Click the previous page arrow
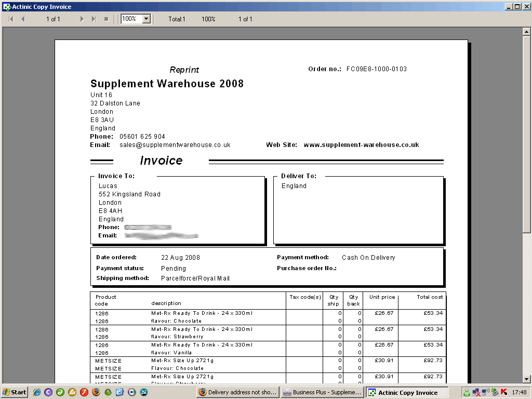The width and height of the screenshot is (532, 399). 23,19
